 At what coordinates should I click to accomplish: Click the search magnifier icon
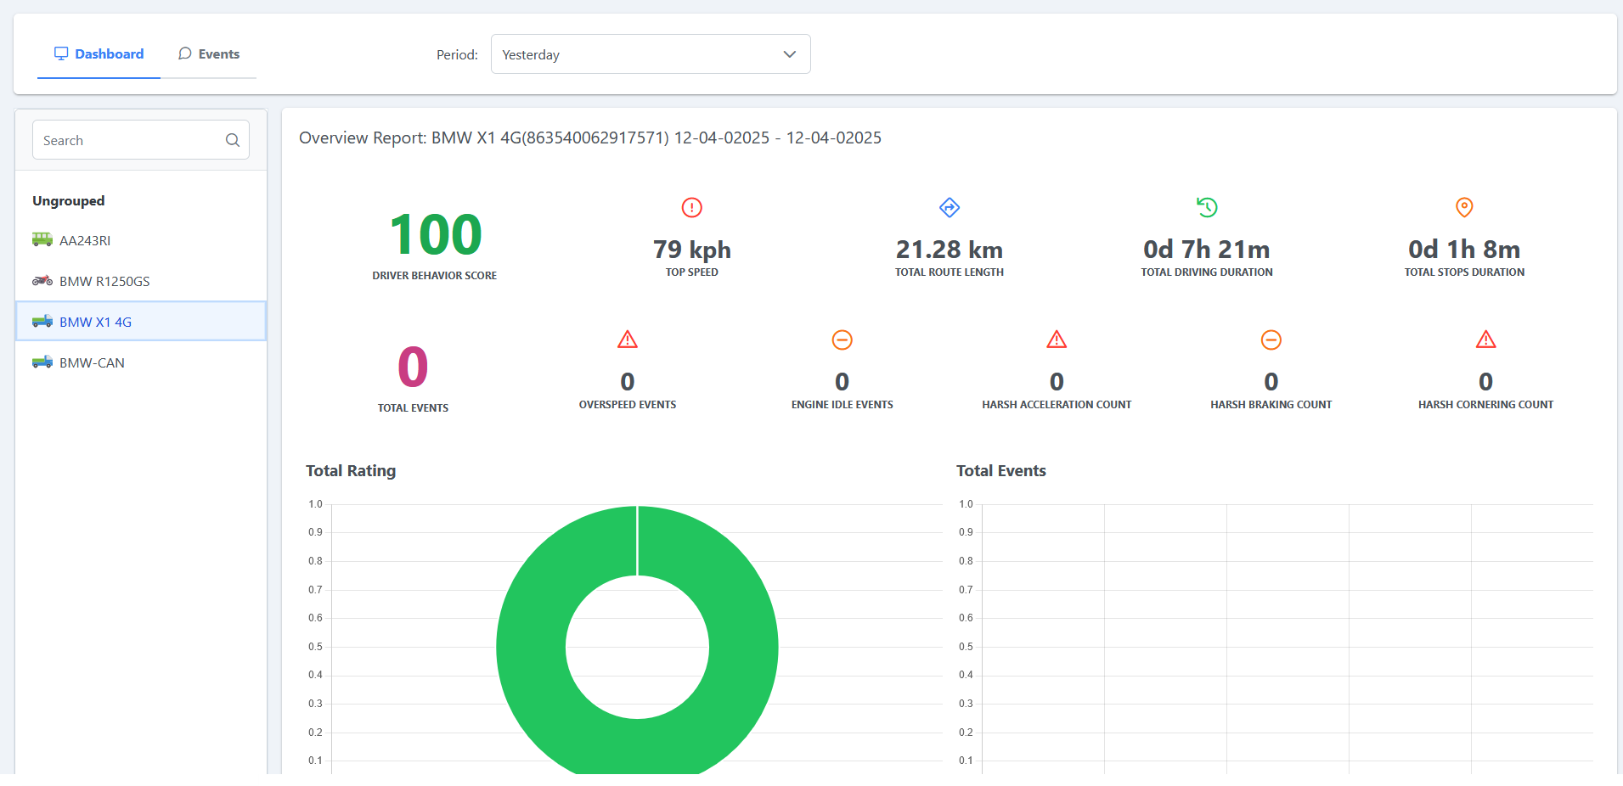[x=232, y=140]
